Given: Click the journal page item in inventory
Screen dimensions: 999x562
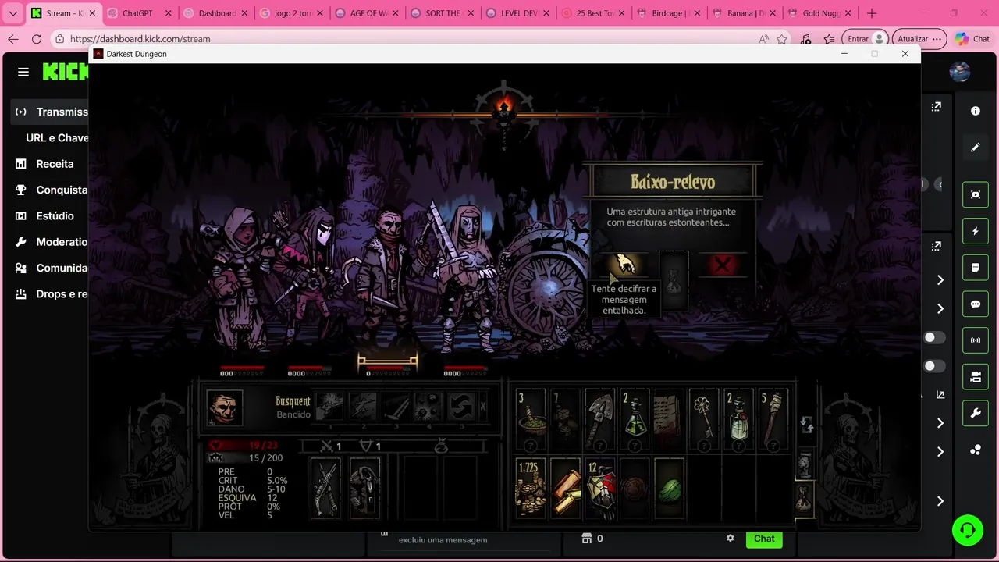Looking at the screenshot, I should click(x=669, y=421).
